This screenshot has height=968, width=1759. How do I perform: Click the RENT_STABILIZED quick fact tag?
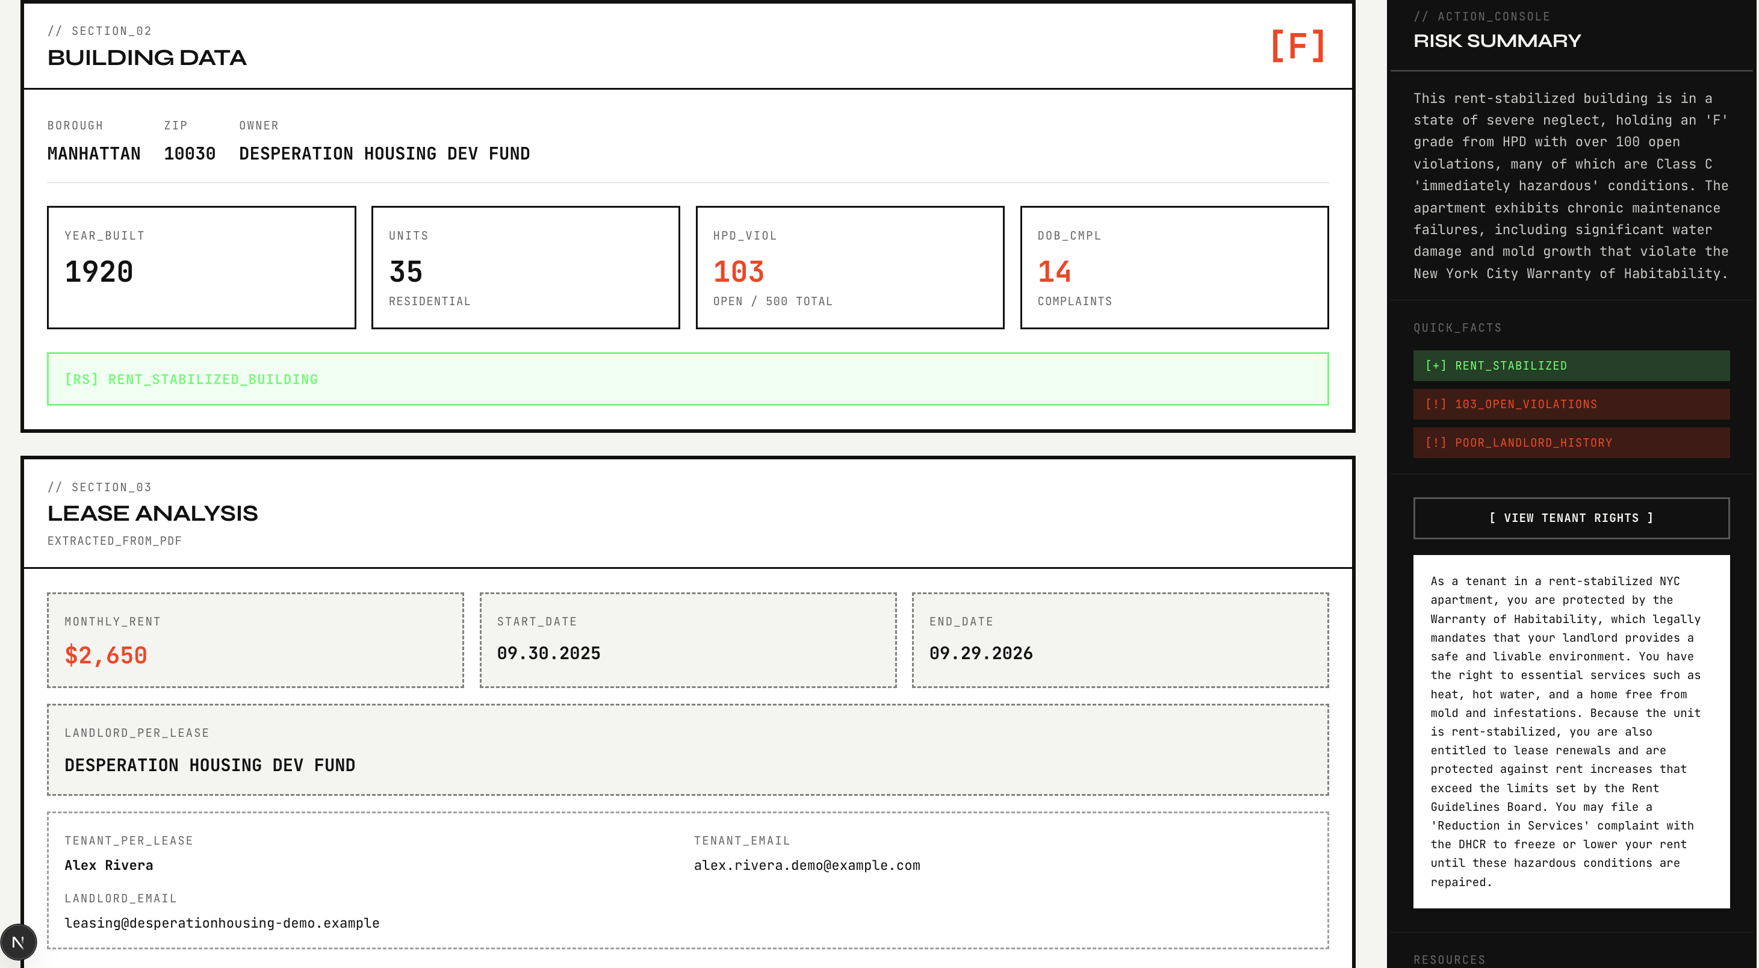pyautogui.click(x=1571, y=366)
